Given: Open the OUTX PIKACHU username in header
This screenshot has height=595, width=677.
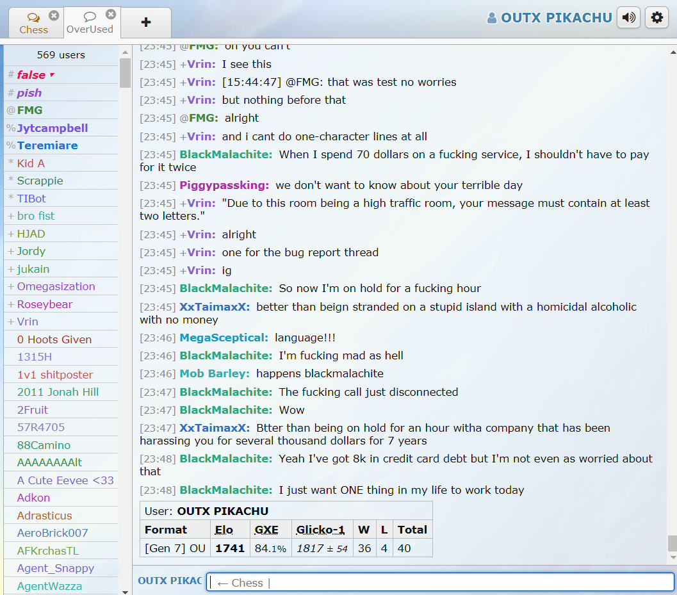Looking at the screenshot, I should [x=556, y=18].
